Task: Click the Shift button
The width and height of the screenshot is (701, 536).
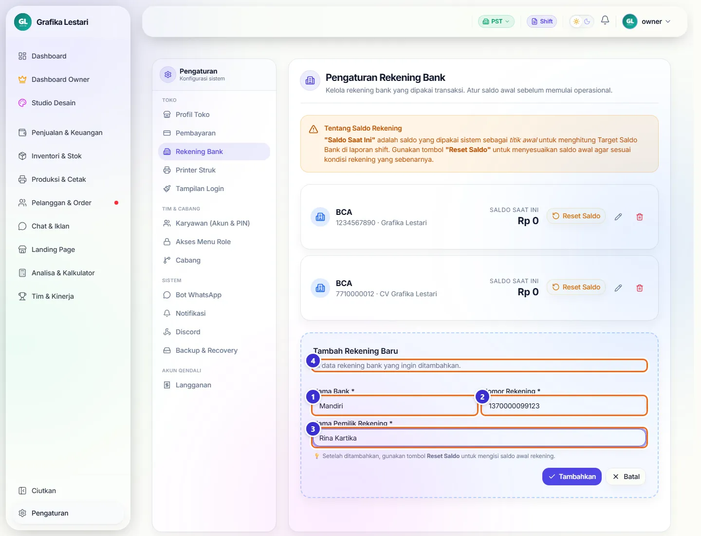Action: (x=542, y=21)
